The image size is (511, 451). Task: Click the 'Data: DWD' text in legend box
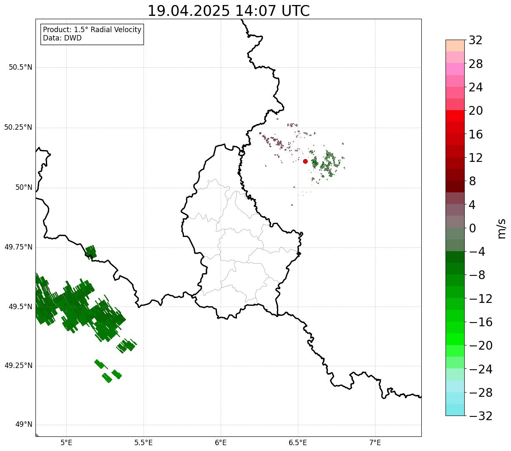tap(62, 38)
